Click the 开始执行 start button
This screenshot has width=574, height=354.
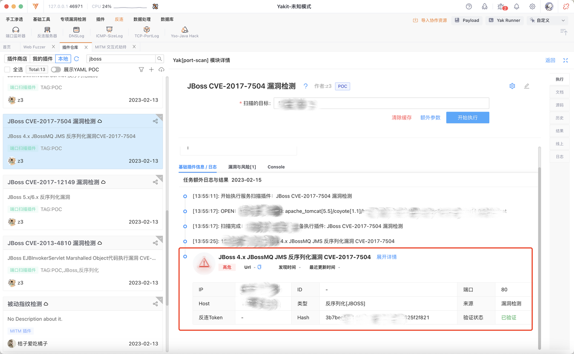pos(468,117)
